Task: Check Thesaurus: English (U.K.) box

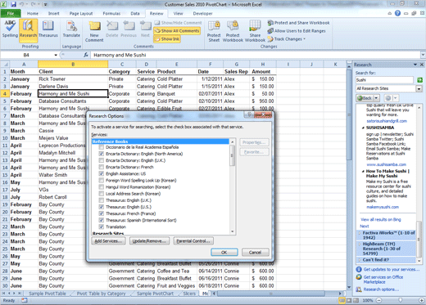Action: 102,200
